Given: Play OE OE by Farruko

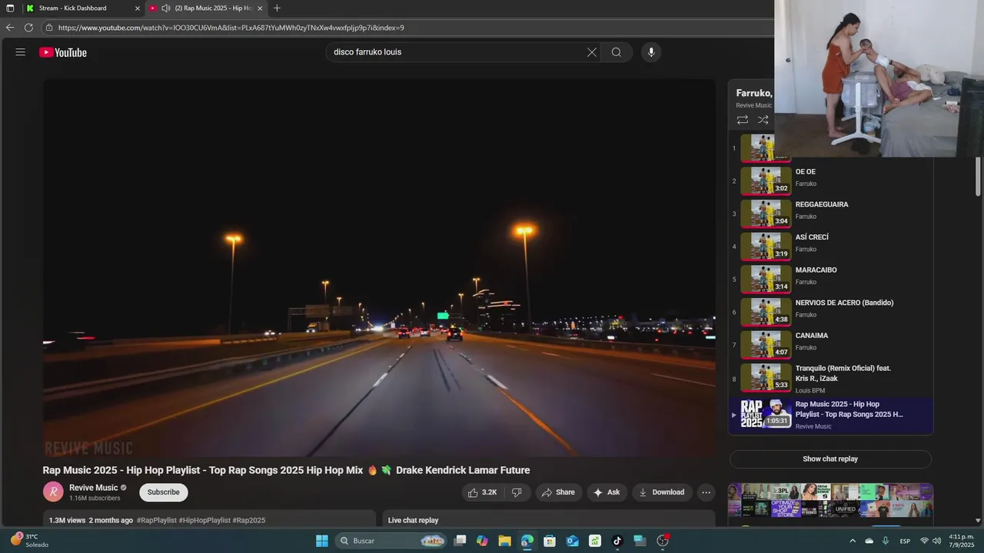Looking at the screenshot, I should point(830,181).
